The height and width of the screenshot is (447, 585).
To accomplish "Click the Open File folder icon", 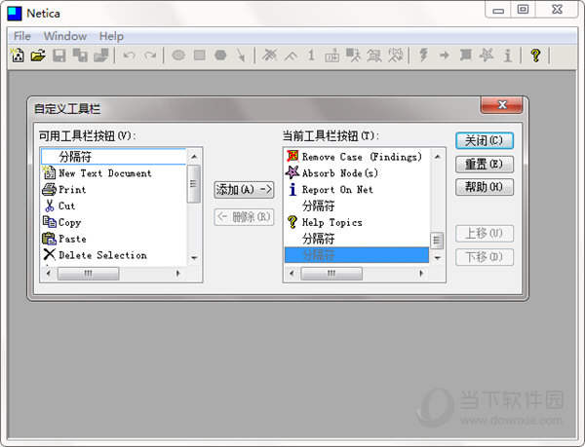I will click(38, 56).
